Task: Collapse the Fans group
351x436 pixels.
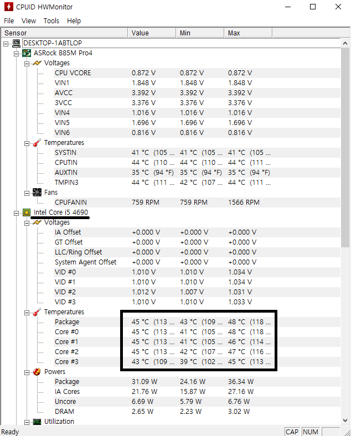Action: (27, 193)
